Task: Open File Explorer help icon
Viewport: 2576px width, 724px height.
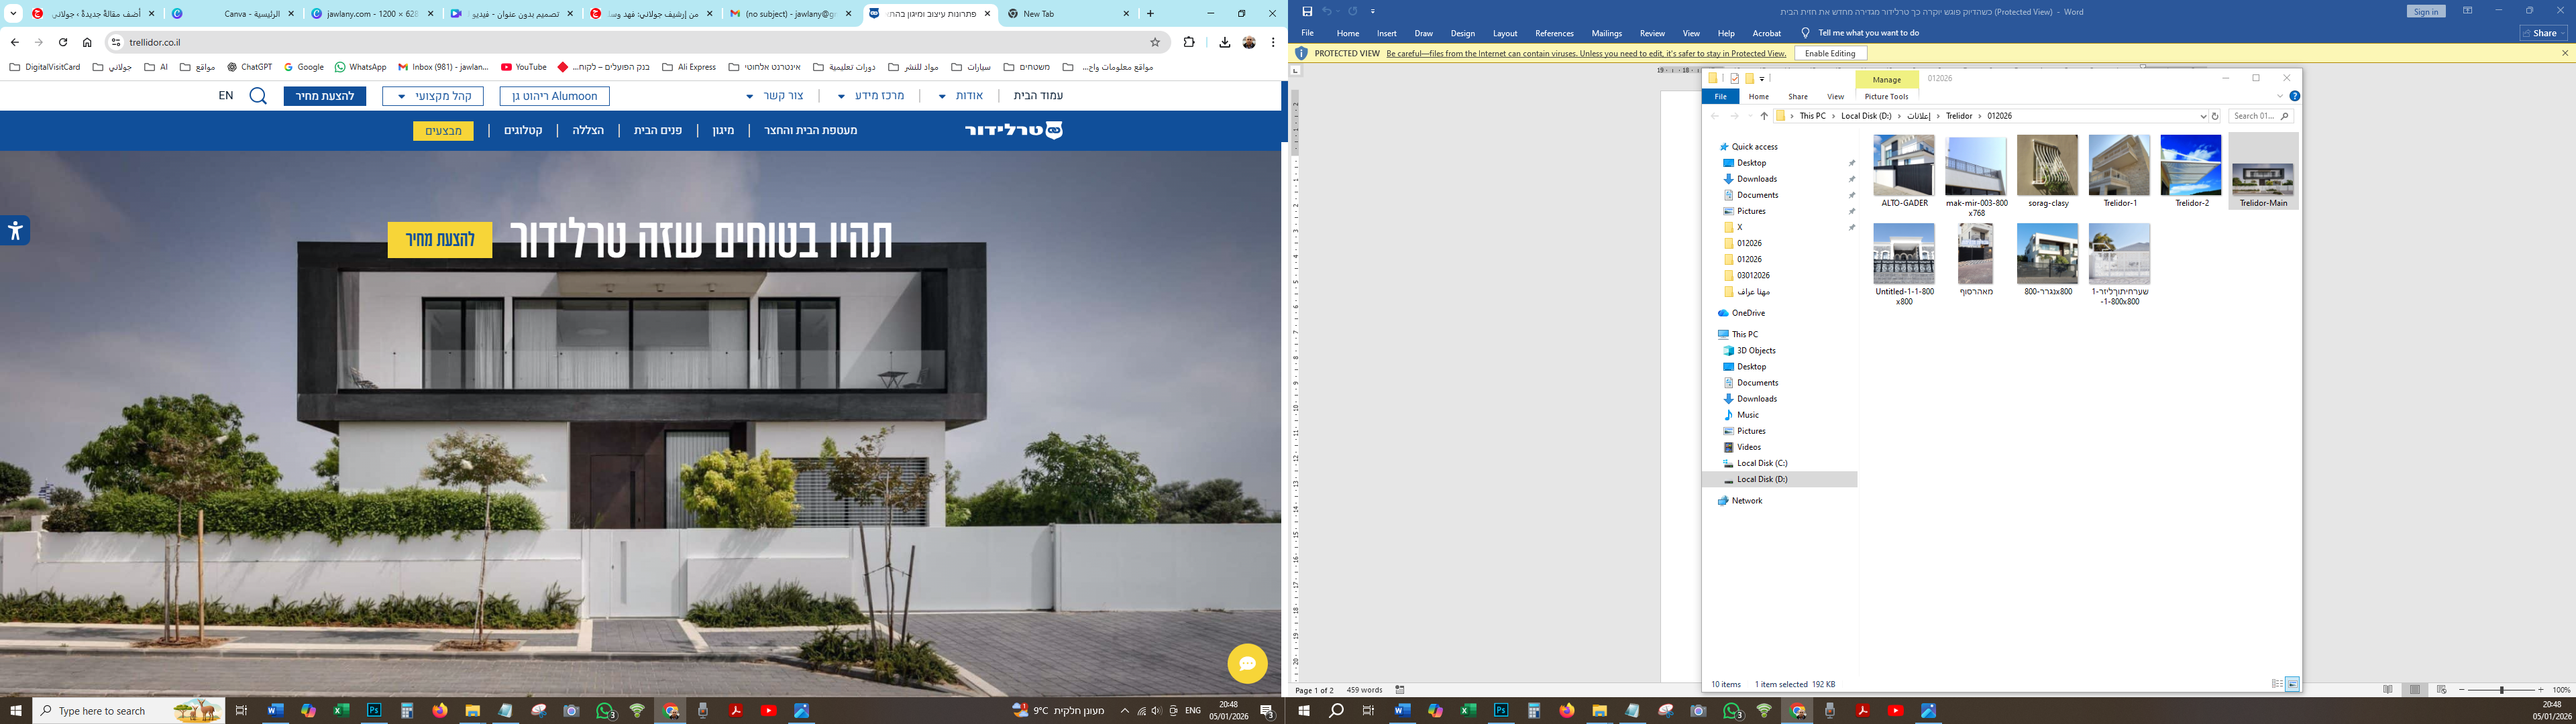Action: pyautogui.click(x=2294, y=96)
